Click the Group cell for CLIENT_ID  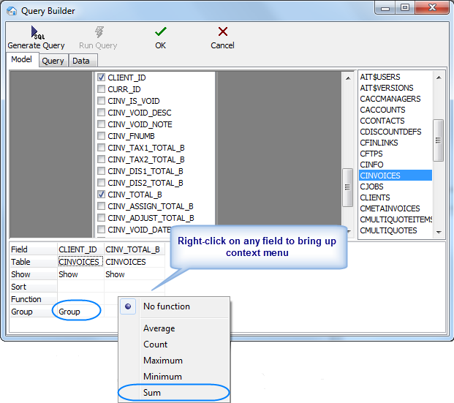tap(80, 312)
